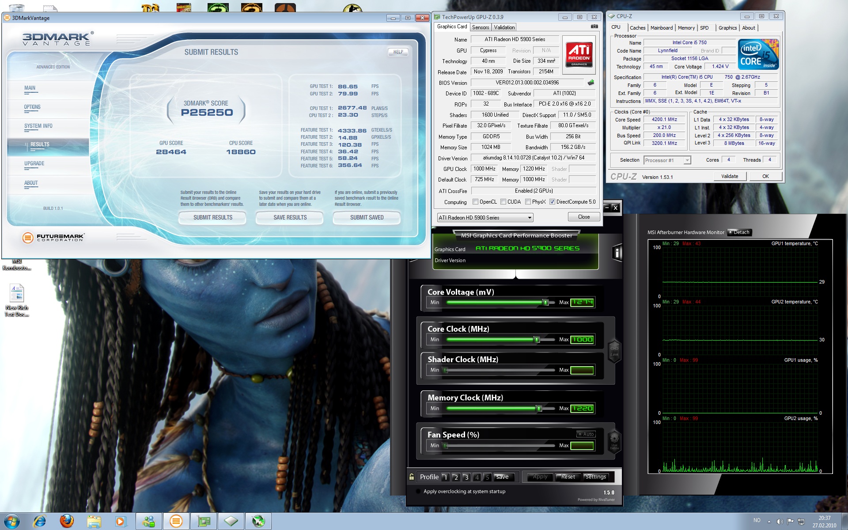
Task: Open Windows Explorer from the taskbar
Action: (x=94, y=521)
